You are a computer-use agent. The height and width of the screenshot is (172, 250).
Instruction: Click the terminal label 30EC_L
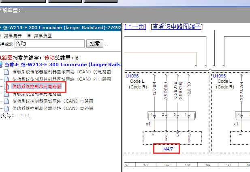pos(189,138)
